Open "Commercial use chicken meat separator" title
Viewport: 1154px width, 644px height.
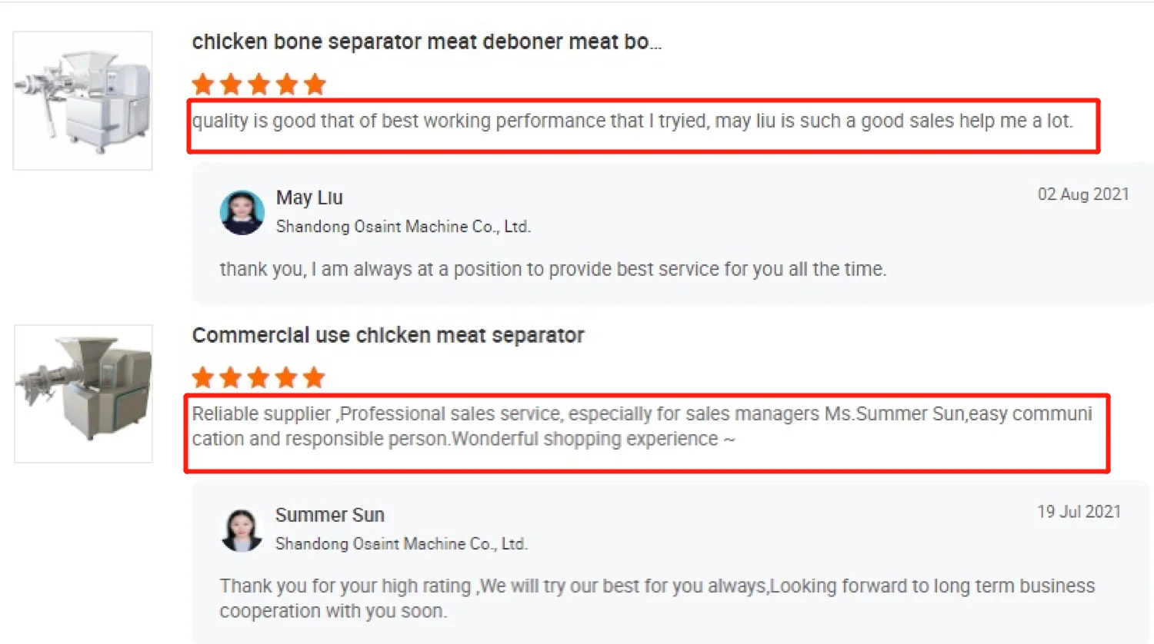coord(388,335)
